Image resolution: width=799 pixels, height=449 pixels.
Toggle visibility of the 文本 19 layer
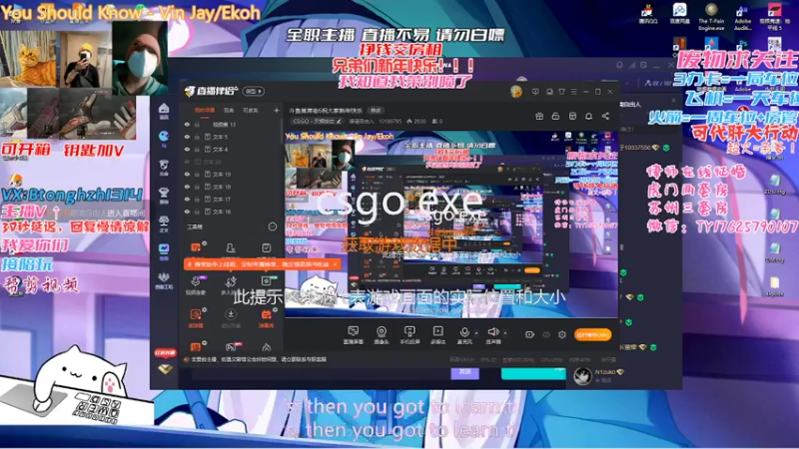[x=187, y=174]
